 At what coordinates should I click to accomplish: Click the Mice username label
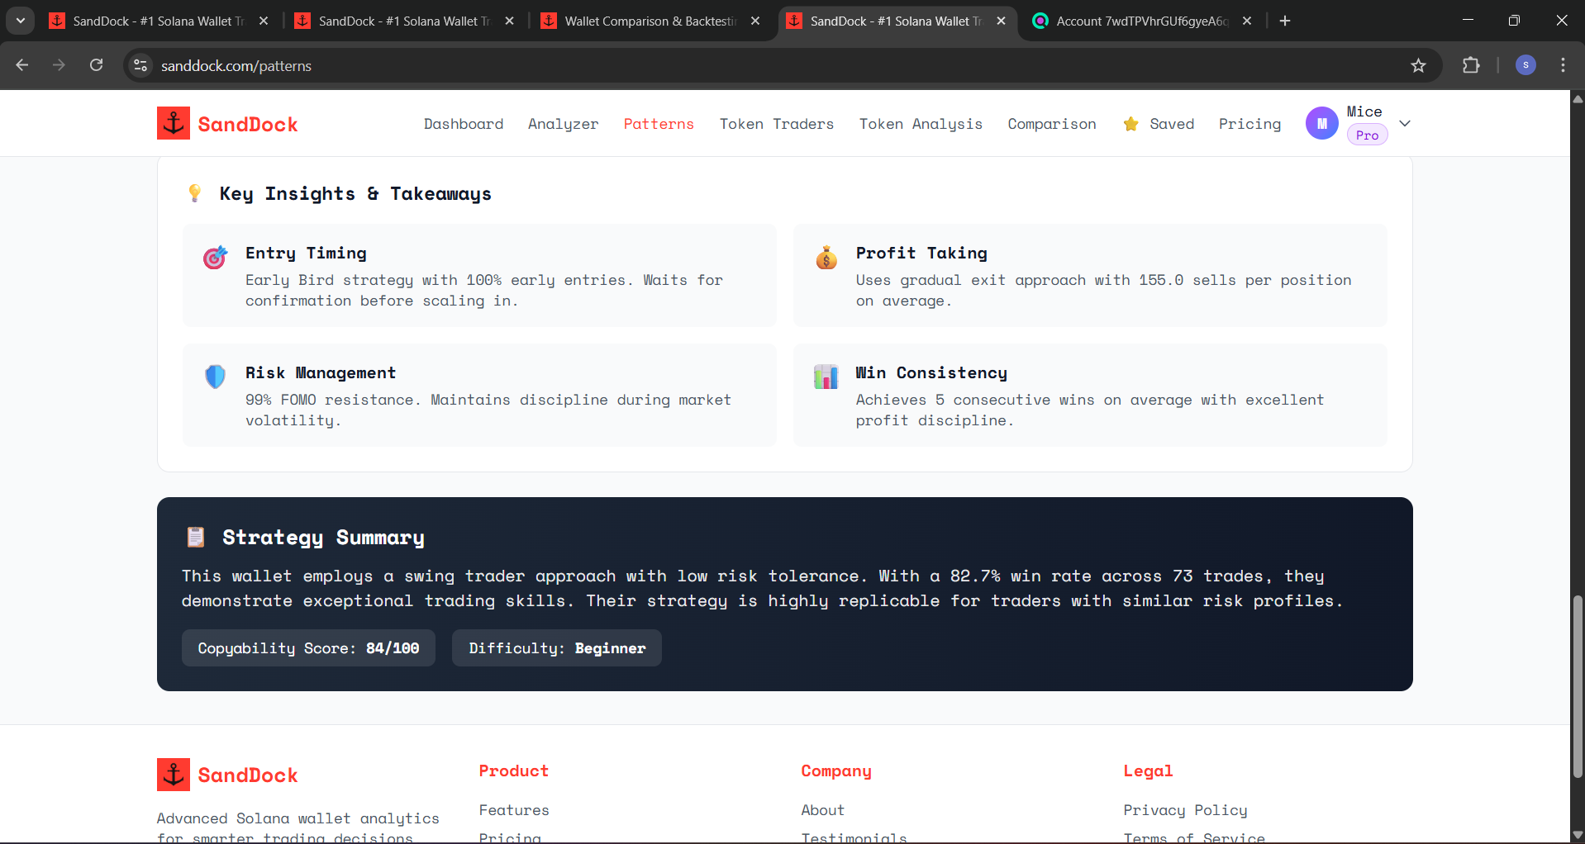(1364, 111)
